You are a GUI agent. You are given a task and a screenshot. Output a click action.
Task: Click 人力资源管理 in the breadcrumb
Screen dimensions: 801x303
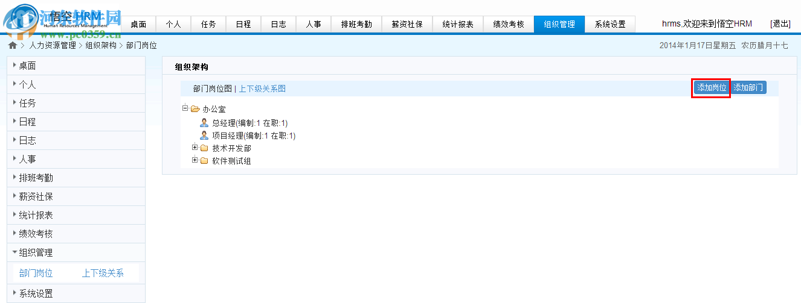53,45
